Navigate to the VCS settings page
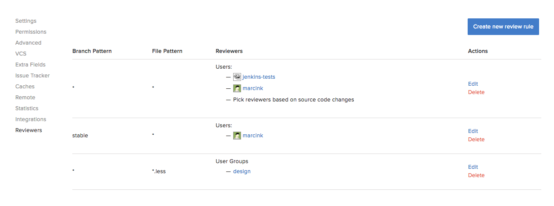 coord(21,54)
